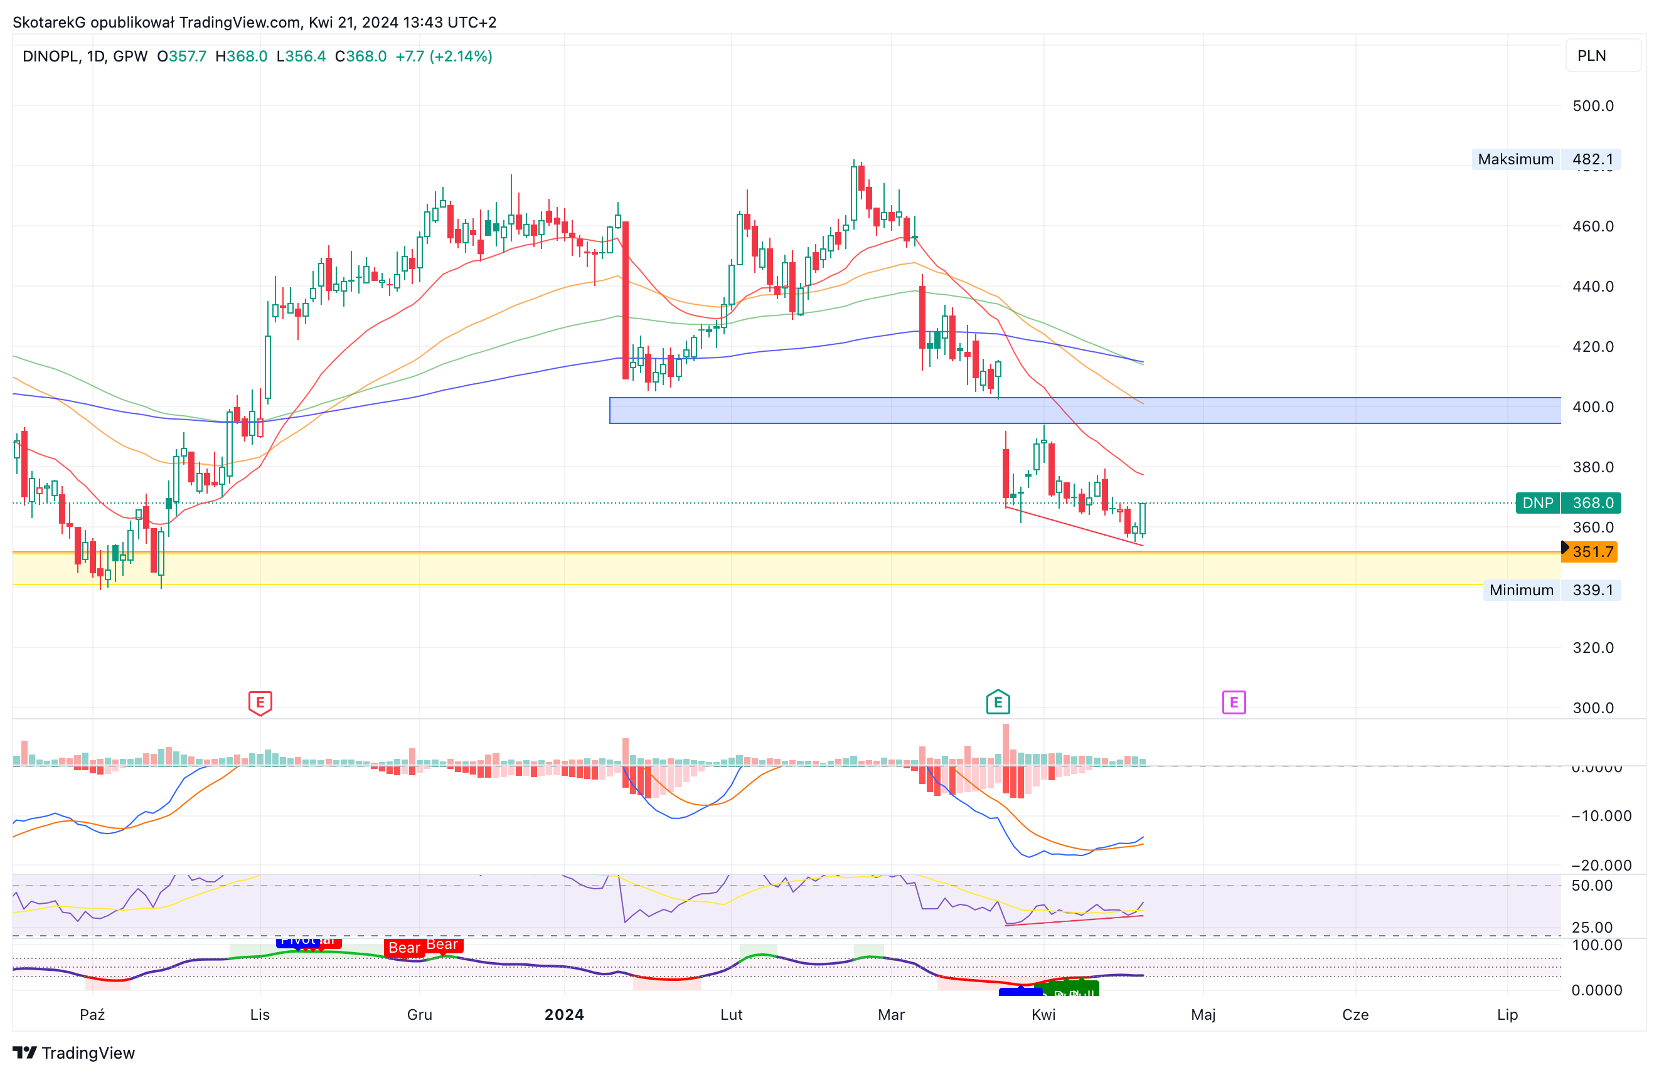
Task: Click the 440.0 price axis label
Action: [x=1592, y=287]
